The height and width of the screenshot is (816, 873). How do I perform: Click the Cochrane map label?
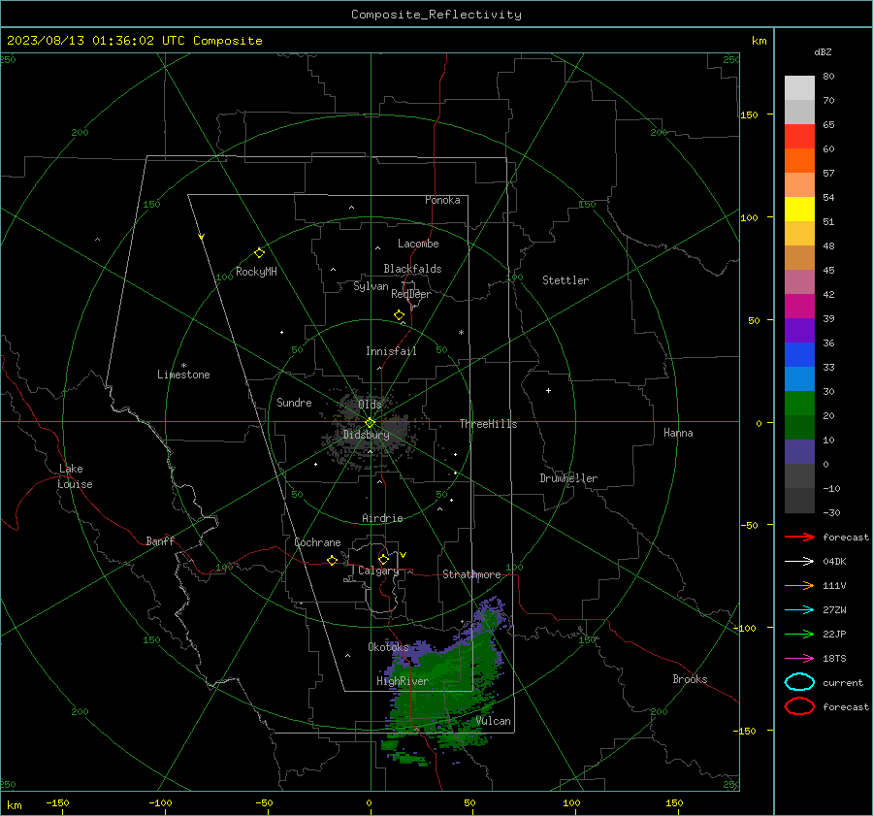point(317,542)
